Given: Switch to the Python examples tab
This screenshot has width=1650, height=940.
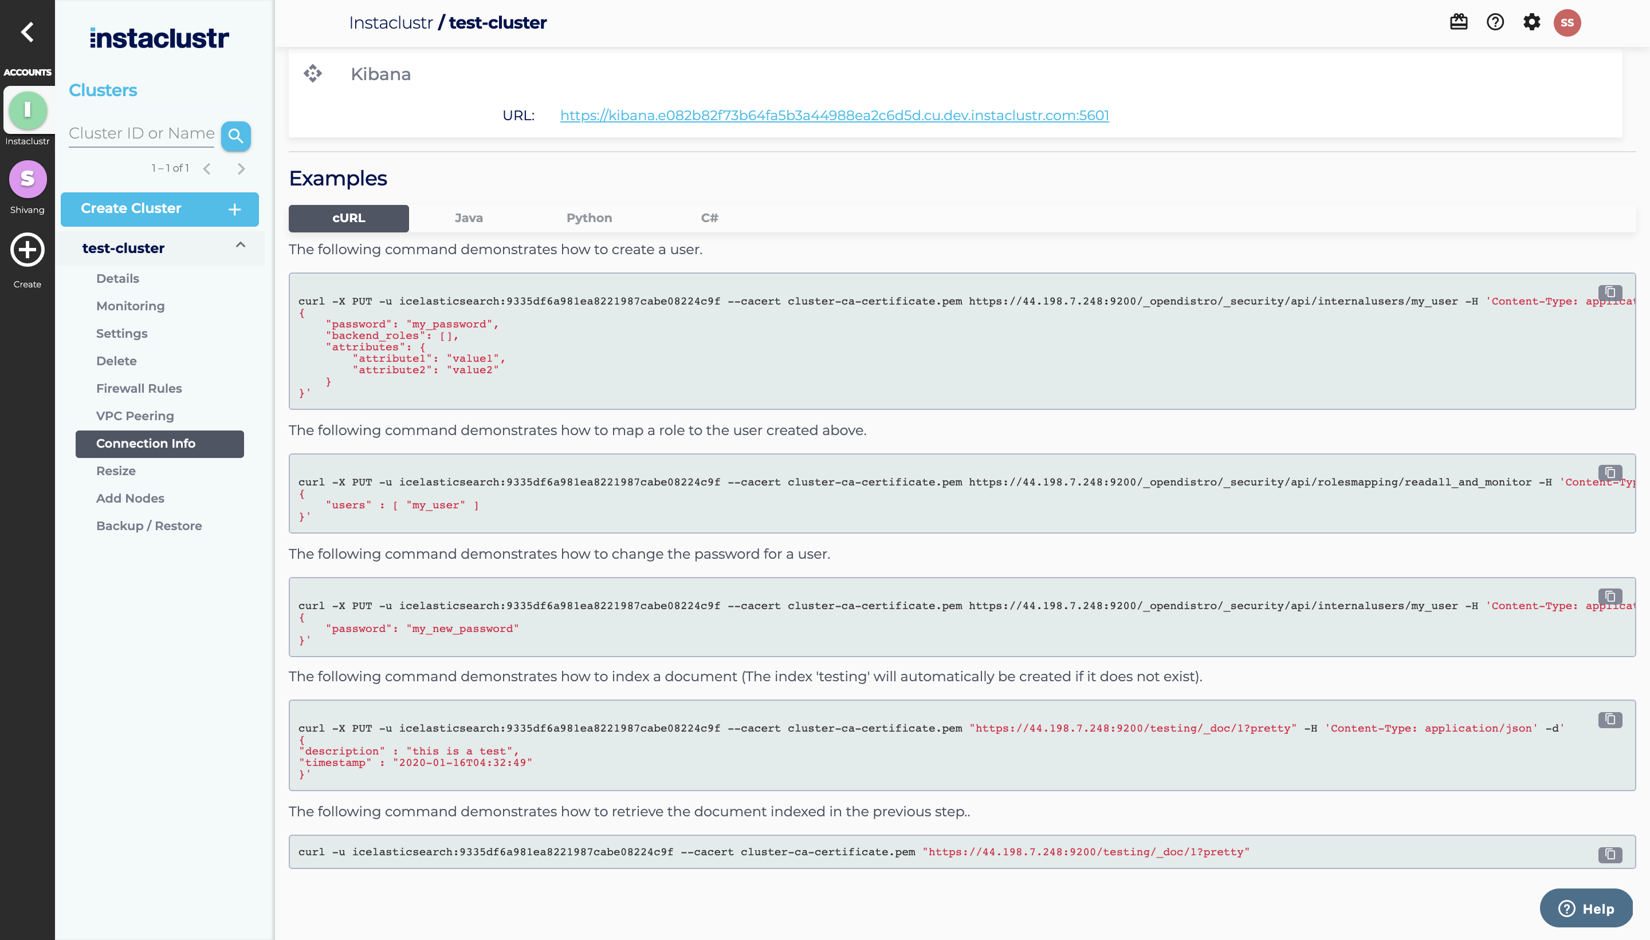Looking at the screenshot, I should (588, 218).
